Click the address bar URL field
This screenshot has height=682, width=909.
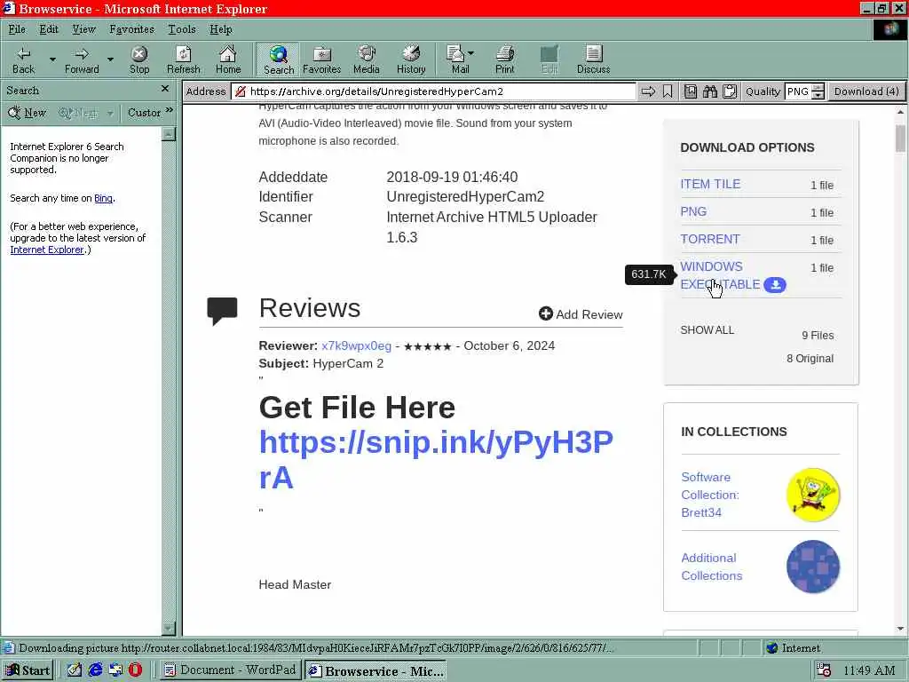(433, 91)
